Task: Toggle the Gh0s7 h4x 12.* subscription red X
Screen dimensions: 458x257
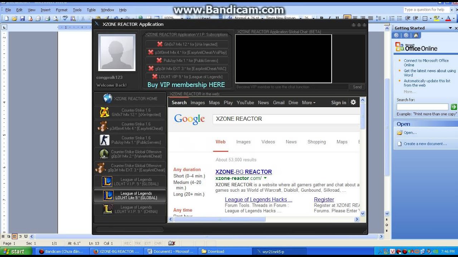Action: (160, 44)
